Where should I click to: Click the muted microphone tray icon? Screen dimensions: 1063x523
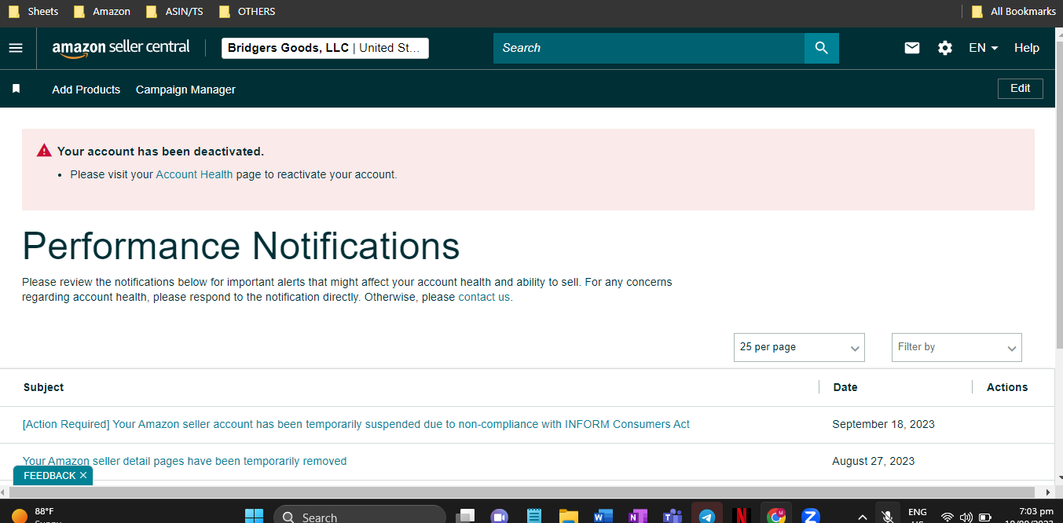point(888,516)
